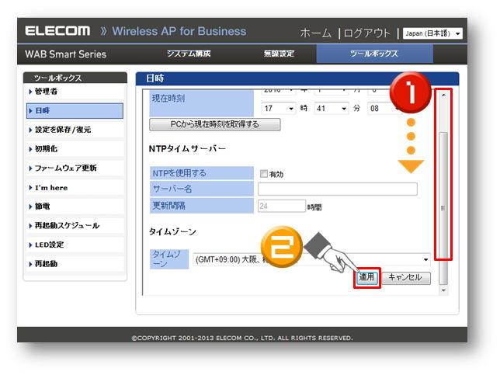Click the vertical scrollbar thumb
500x375 pixels.
tap(443, 208)
